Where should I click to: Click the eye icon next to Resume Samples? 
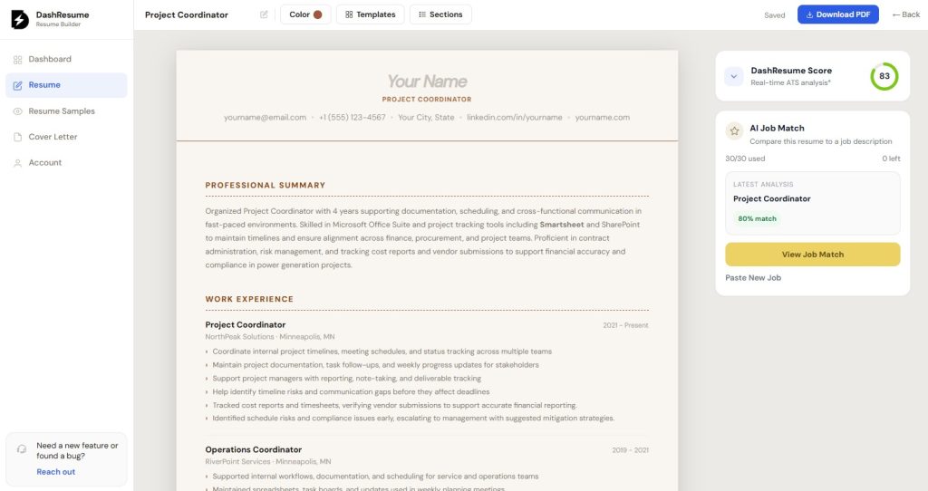click(x=18, y=111)
